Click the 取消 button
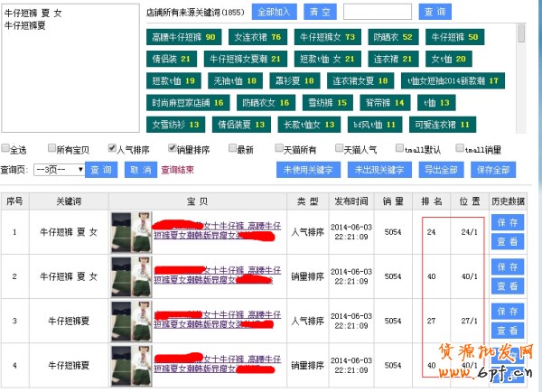This screenshot has width=542, height=392. (x=139, y=169)
